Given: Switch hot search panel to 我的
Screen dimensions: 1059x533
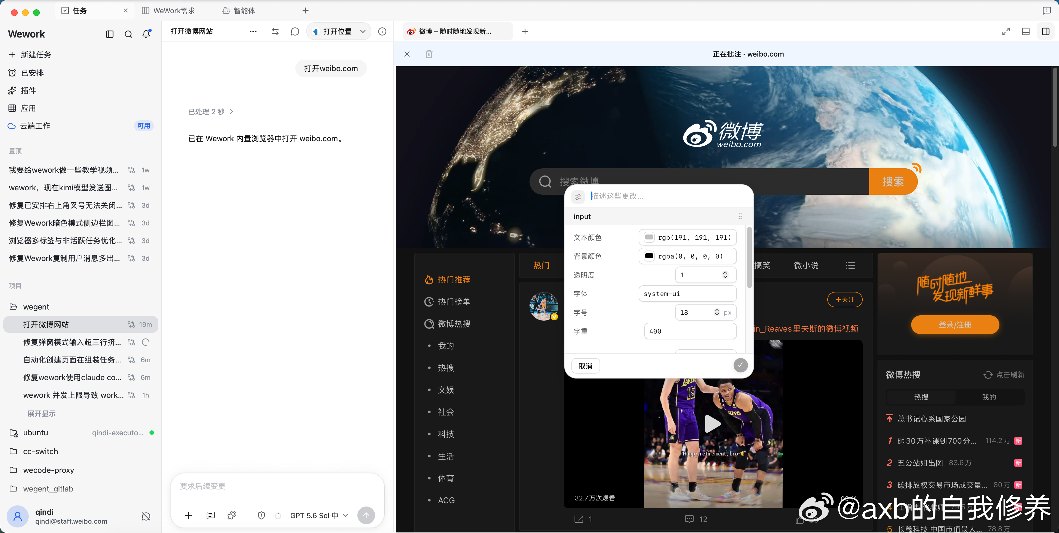Looking at the screenshot, I should 989,397.
